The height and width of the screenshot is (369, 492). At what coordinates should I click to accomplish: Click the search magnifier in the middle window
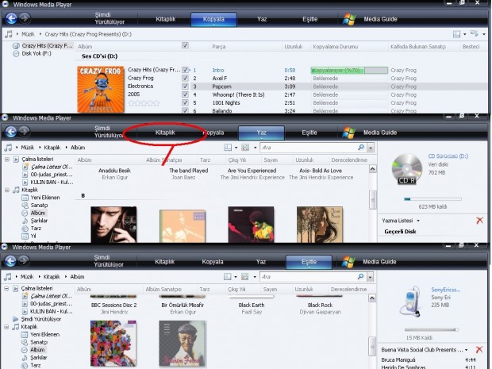[361, 147]
